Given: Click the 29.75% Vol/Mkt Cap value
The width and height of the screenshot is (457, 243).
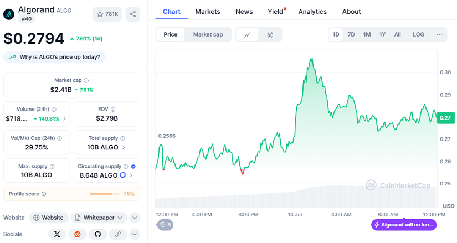Looking at the screenshot, I should click(37, 147).
